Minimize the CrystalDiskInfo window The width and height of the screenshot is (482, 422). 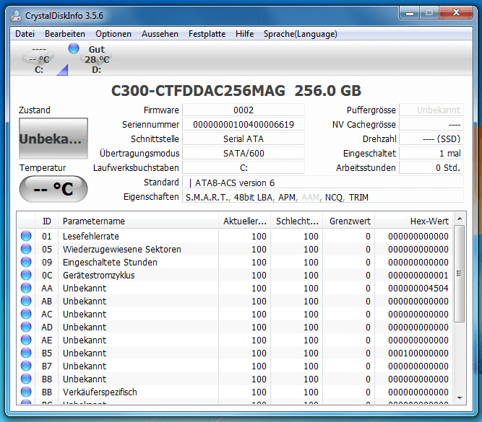point(410,12)
